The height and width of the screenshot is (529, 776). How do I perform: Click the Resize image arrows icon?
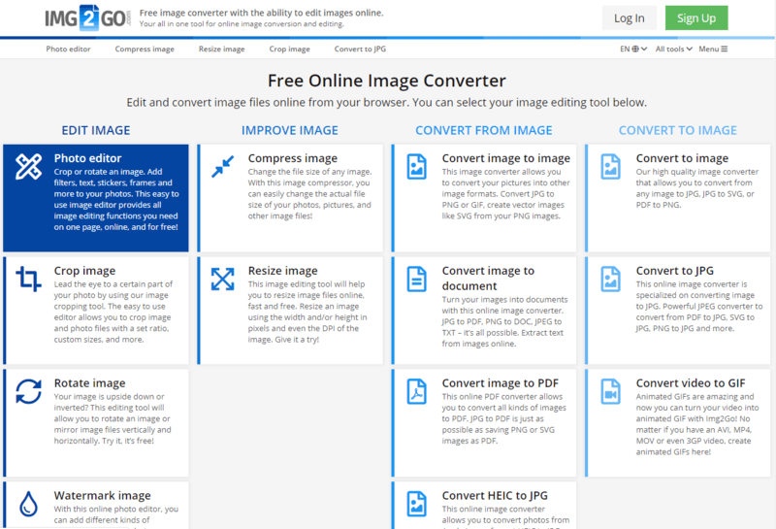click(222, 279)
